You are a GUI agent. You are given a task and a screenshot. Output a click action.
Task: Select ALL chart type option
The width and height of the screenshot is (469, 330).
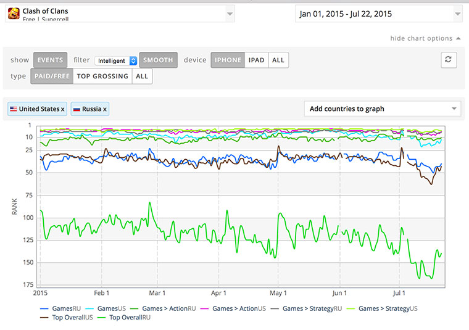(x=142, y=76)
